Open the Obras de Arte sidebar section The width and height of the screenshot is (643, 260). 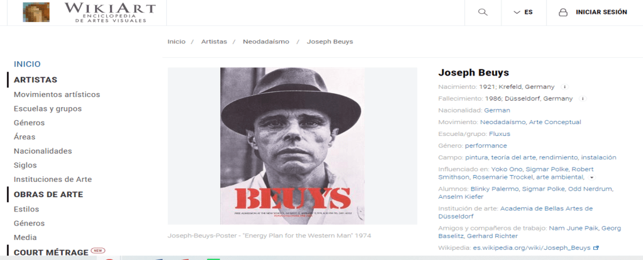coord(48,195)
